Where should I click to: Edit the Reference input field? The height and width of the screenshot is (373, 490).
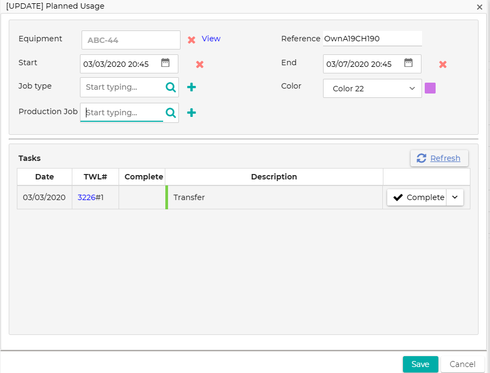click(x=372, y=38)
